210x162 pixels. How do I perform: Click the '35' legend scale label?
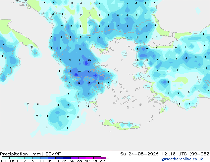coord(79,161)
